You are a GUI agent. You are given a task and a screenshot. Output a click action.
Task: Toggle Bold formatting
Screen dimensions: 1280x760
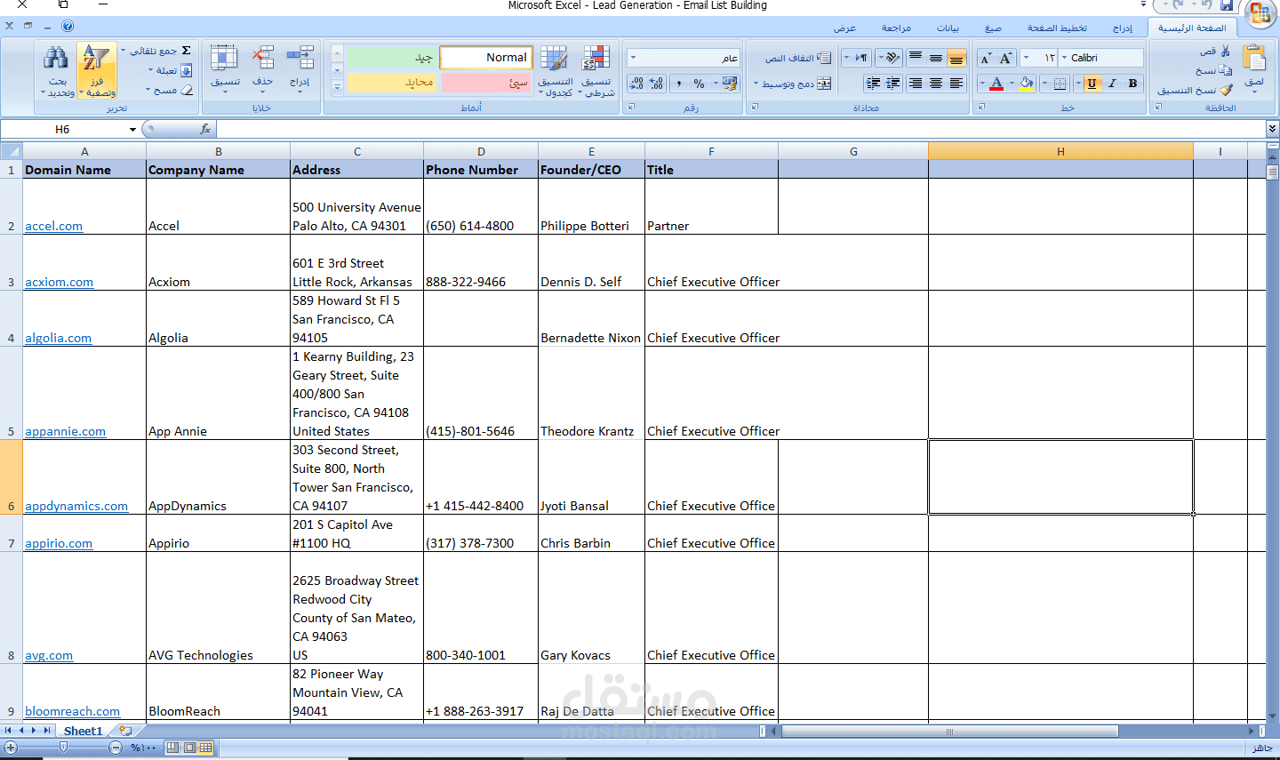point(1132,84)
